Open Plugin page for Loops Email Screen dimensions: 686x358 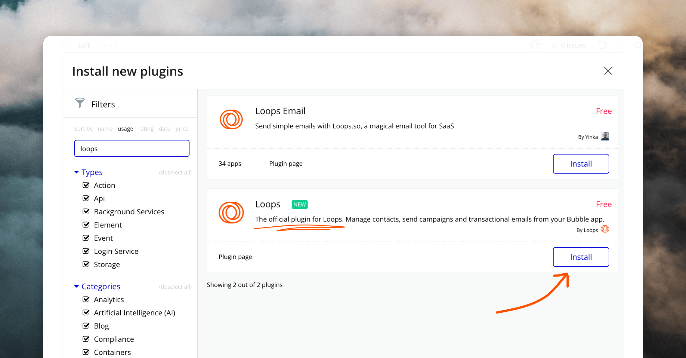pos(286,164)
